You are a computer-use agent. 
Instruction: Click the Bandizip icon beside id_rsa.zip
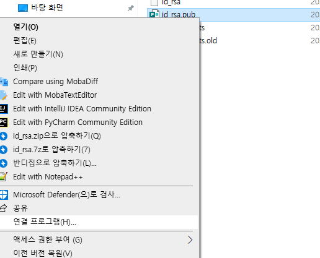pyautogui.click(x=4, y=136)
